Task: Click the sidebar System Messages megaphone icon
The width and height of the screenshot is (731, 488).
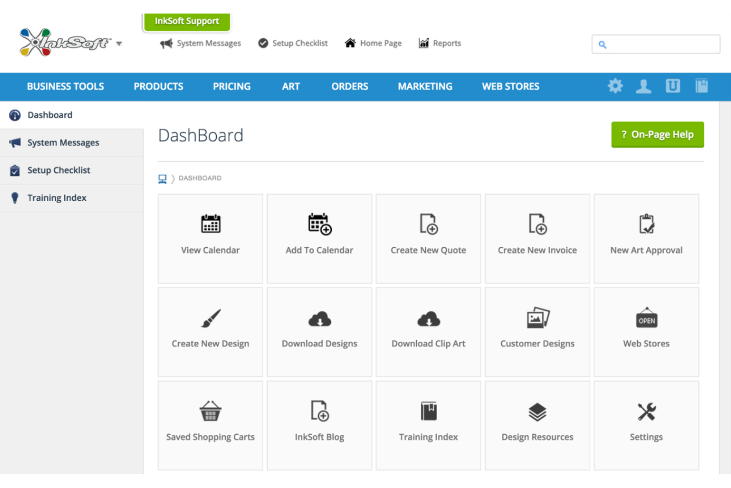Action: tap(15, 143)
